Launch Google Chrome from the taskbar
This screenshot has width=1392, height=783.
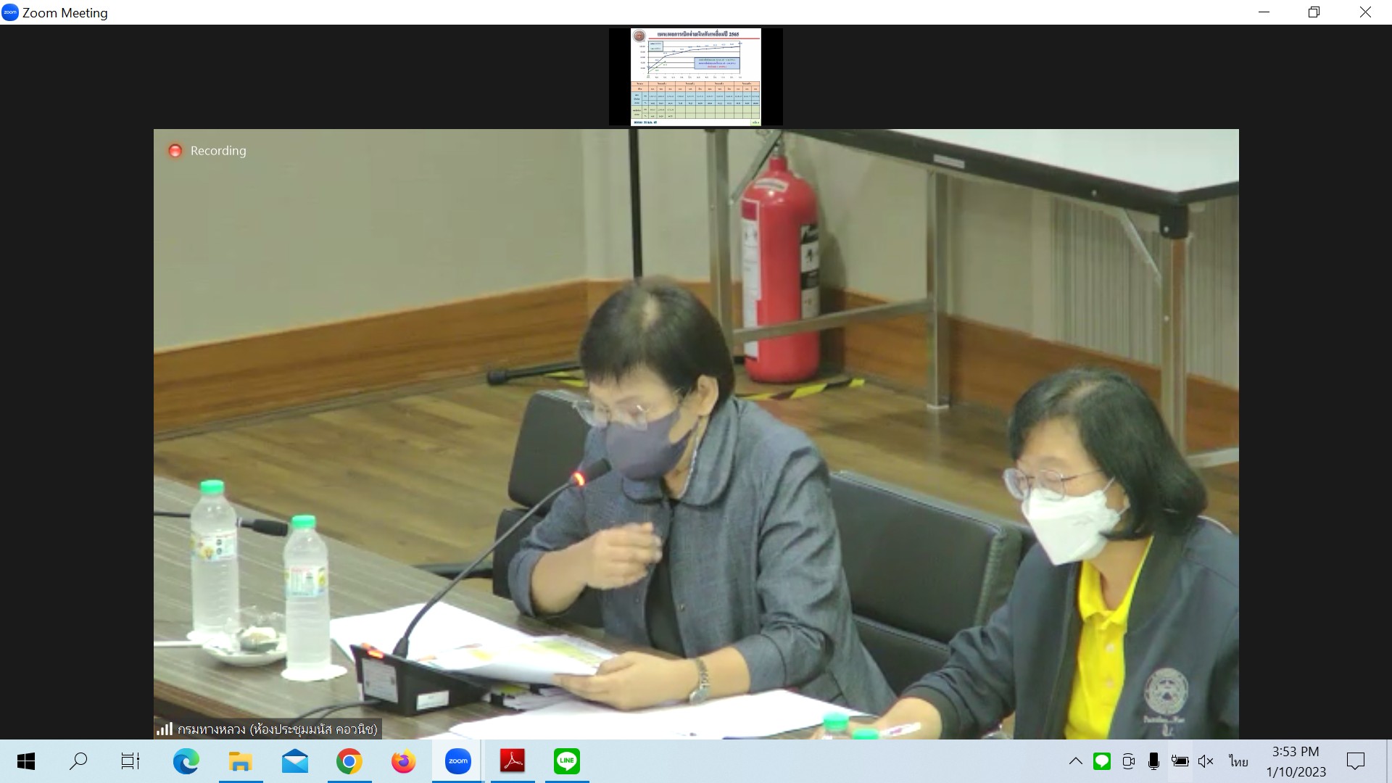click(349, 761)
